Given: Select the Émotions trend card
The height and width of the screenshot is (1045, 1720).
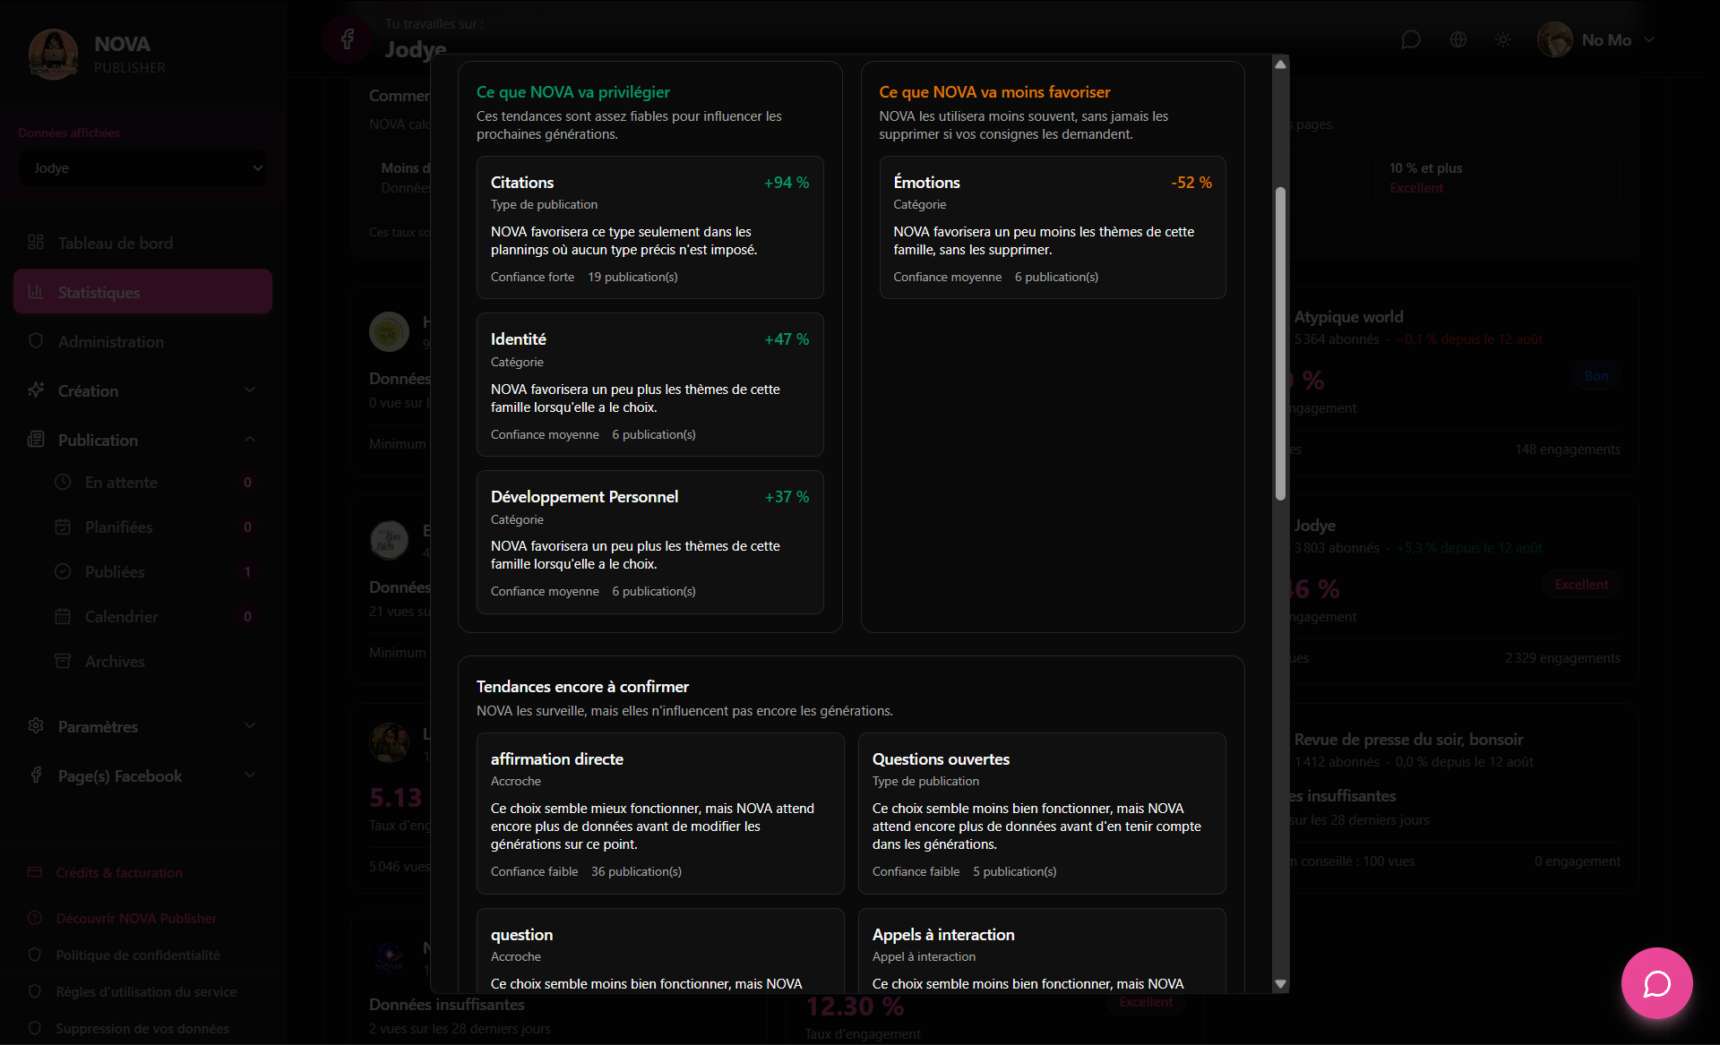Looking at the screenshot, I should 1053,227.
